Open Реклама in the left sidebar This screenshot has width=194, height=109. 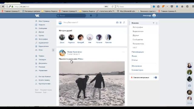tap(42, 67)
